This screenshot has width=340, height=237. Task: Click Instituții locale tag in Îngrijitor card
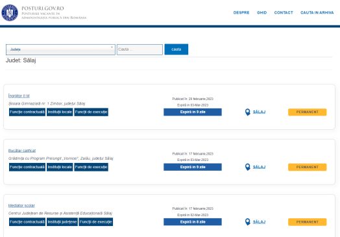click(x=60, y=112)
